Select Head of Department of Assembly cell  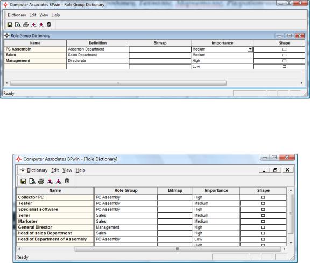55,239
